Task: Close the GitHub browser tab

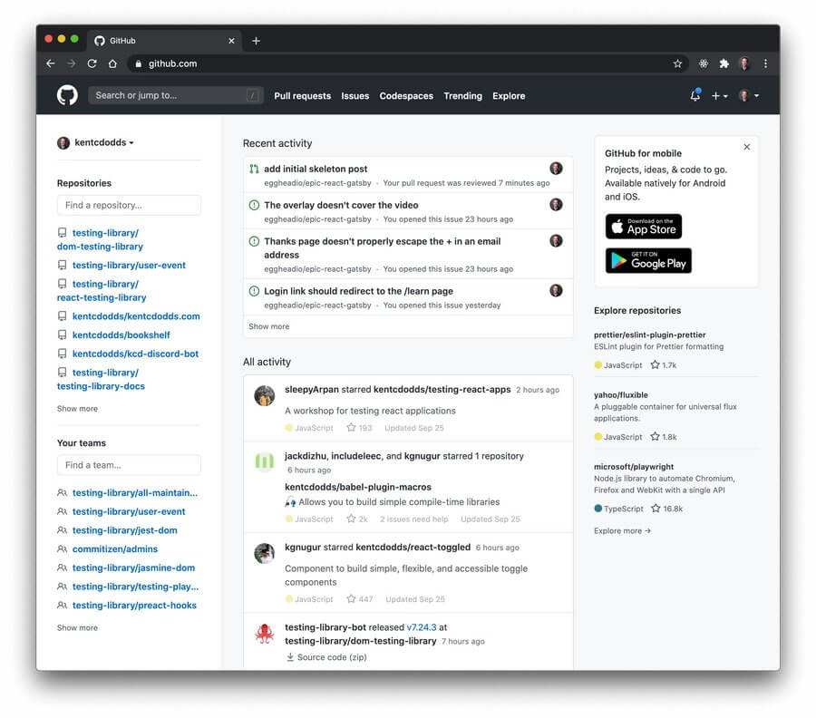Action: [231, 41]
